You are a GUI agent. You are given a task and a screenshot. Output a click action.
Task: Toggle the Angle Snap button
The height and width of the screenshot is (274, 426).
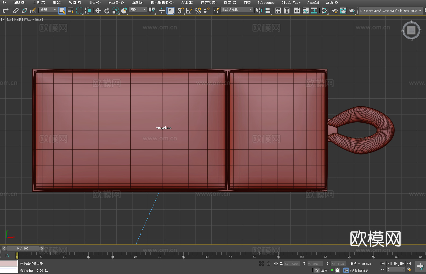189,11
